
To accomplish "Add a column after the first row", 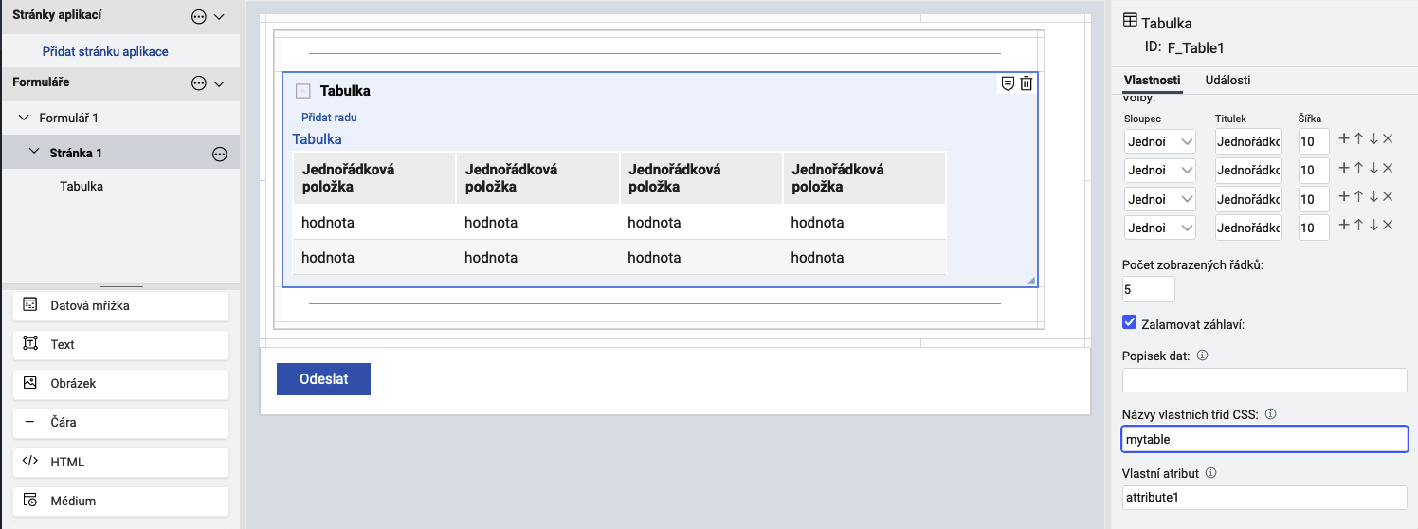I will 1343,138.
